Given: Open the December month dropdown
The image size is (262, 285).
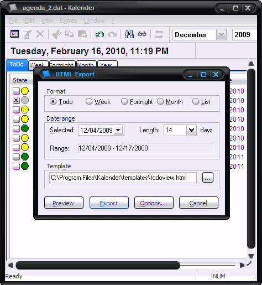Looking at the screenshot, I should [221, 34].
